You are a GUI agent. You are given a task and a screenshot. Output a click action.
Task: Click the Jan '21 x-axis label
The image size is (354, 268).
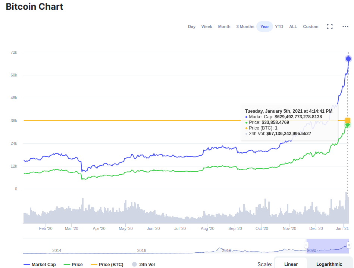tap(342, 228)
